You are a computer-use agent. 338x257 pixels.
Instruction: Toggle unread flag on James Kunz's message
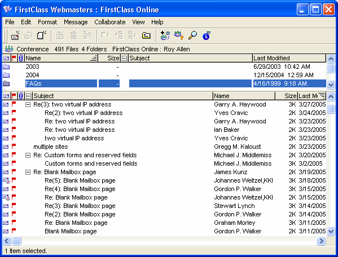tap(14, 172)
